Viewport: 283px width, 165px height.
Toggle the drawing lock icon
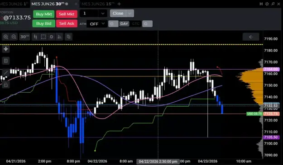[x=6, y=85]
